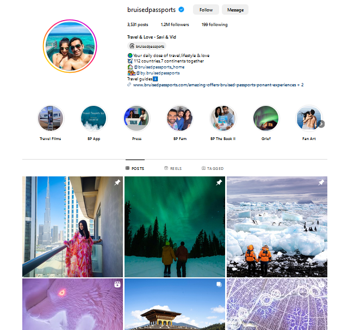Open the BP Fam highlight
The height and width of the screenshot is (330, 348).
click(x=180, y=118)
